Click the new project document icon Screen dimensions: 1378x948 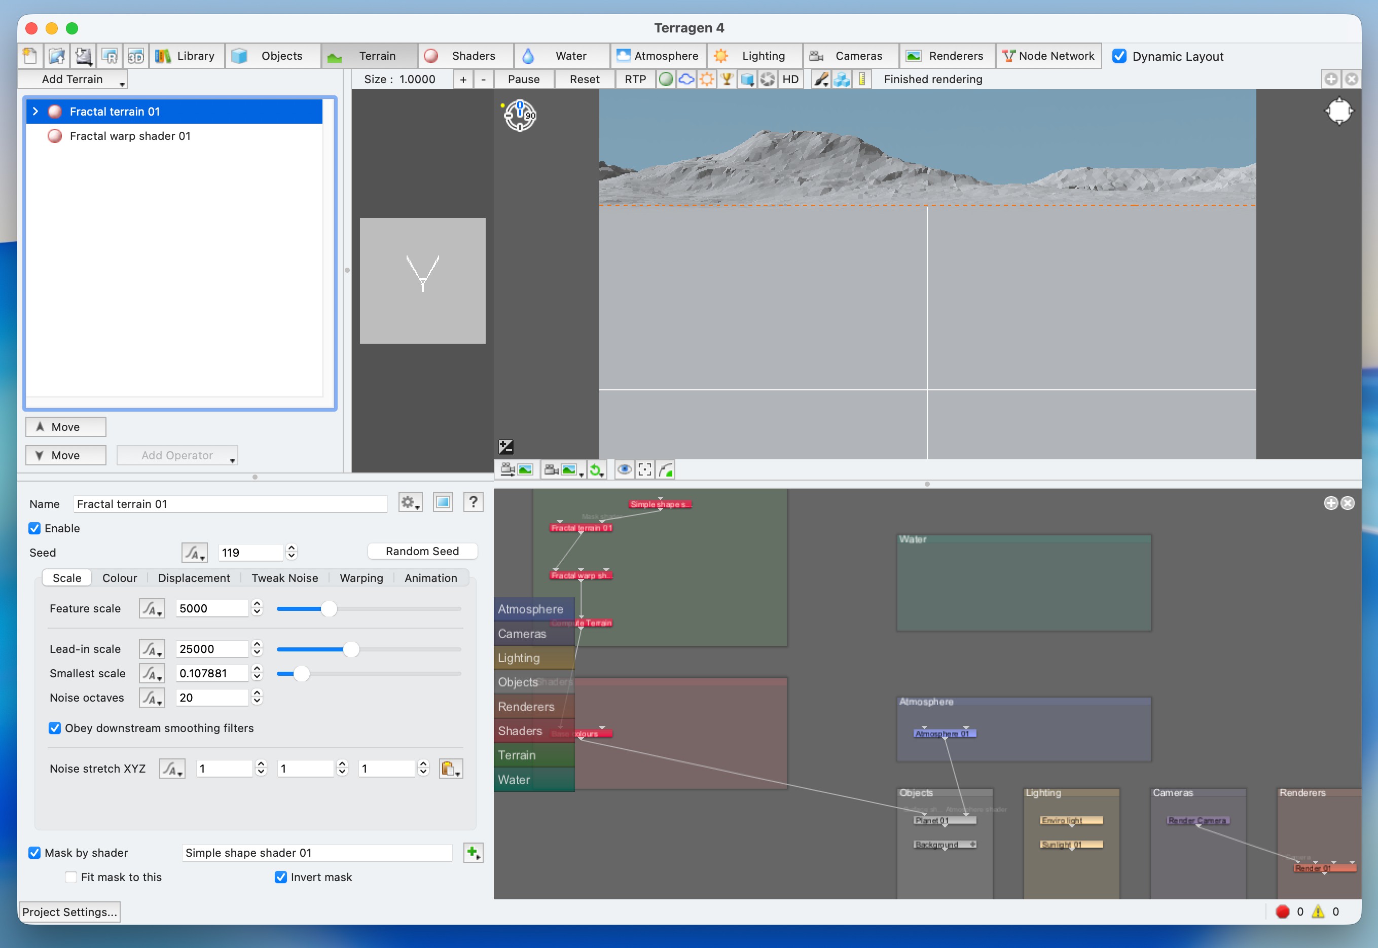point(30,56)
